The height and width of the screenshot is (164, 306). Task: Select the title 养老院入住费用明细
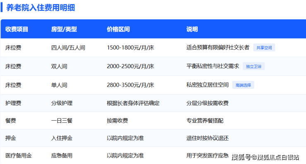(x=41, y=8)
